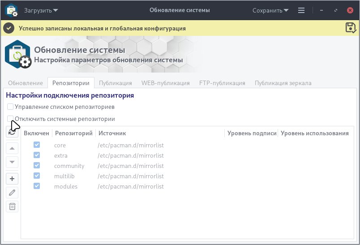Click the mirrorlist source of extra row
The width and height of the screenshot is (360, 245).
click(131, 156)
